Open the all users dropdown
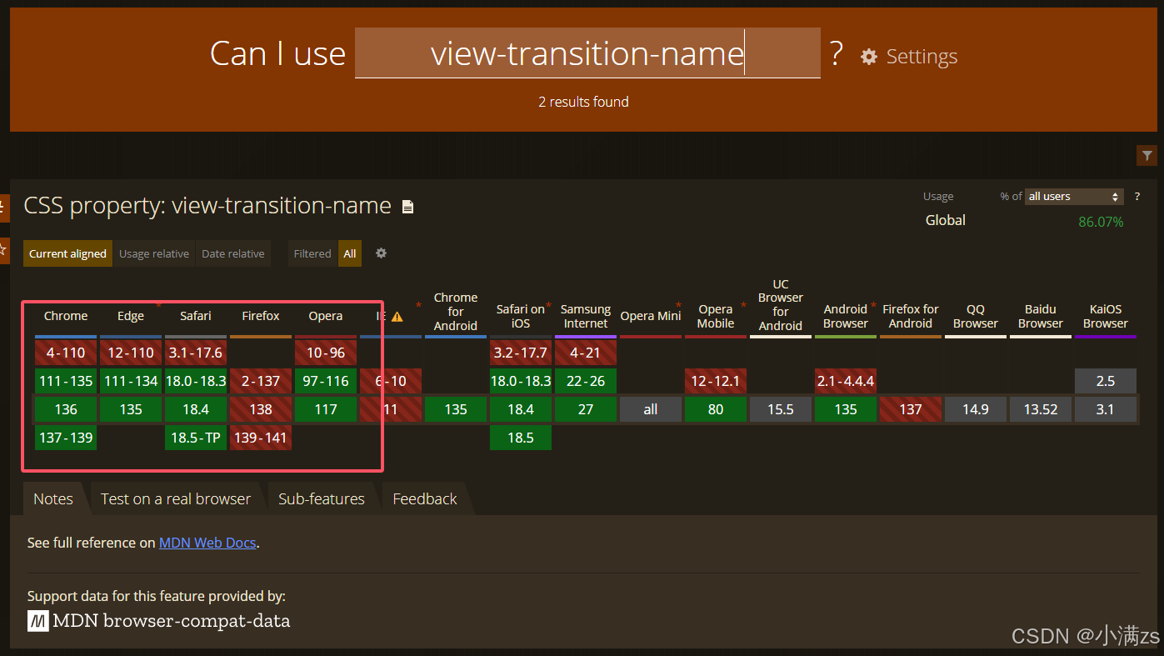Viewport: 1164px width, 656px height. [1074, 197]
